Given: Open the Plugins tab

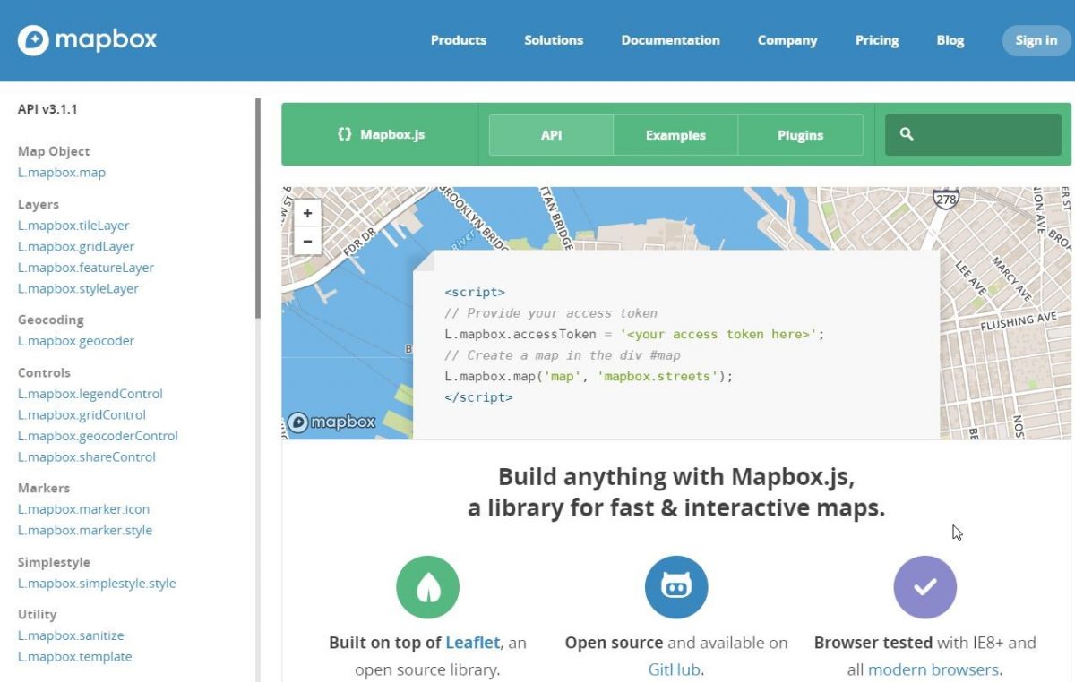Looking at the screenshot, I should [800, 134].
